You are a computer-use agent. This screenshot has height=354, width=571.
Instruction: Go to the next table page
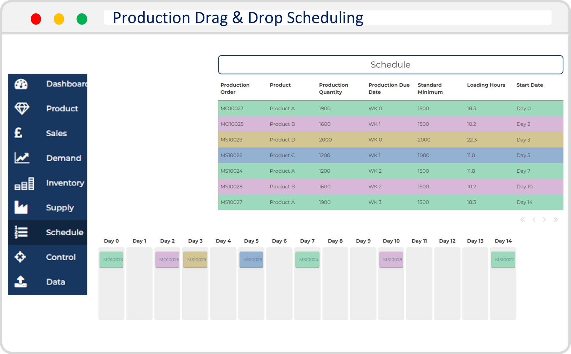pyautogui.click(x=544, y=220)
